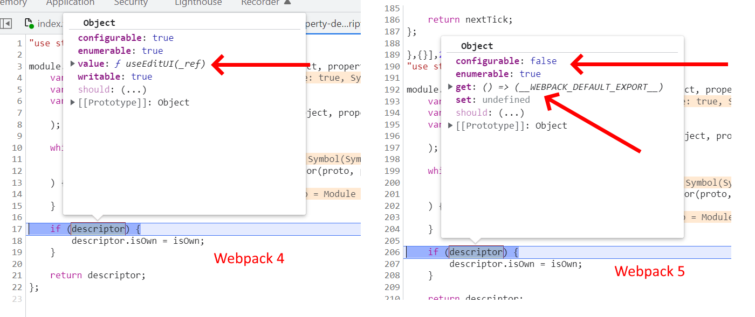
Task: Open the Application panel tab
Action: [x=70, y=3]
